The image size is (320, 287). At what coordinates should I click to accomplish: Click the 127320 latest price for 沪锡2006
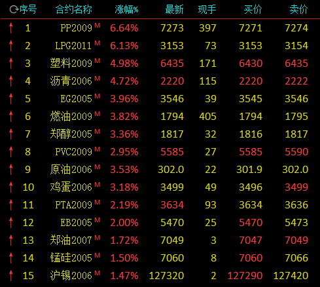(167, 276)
